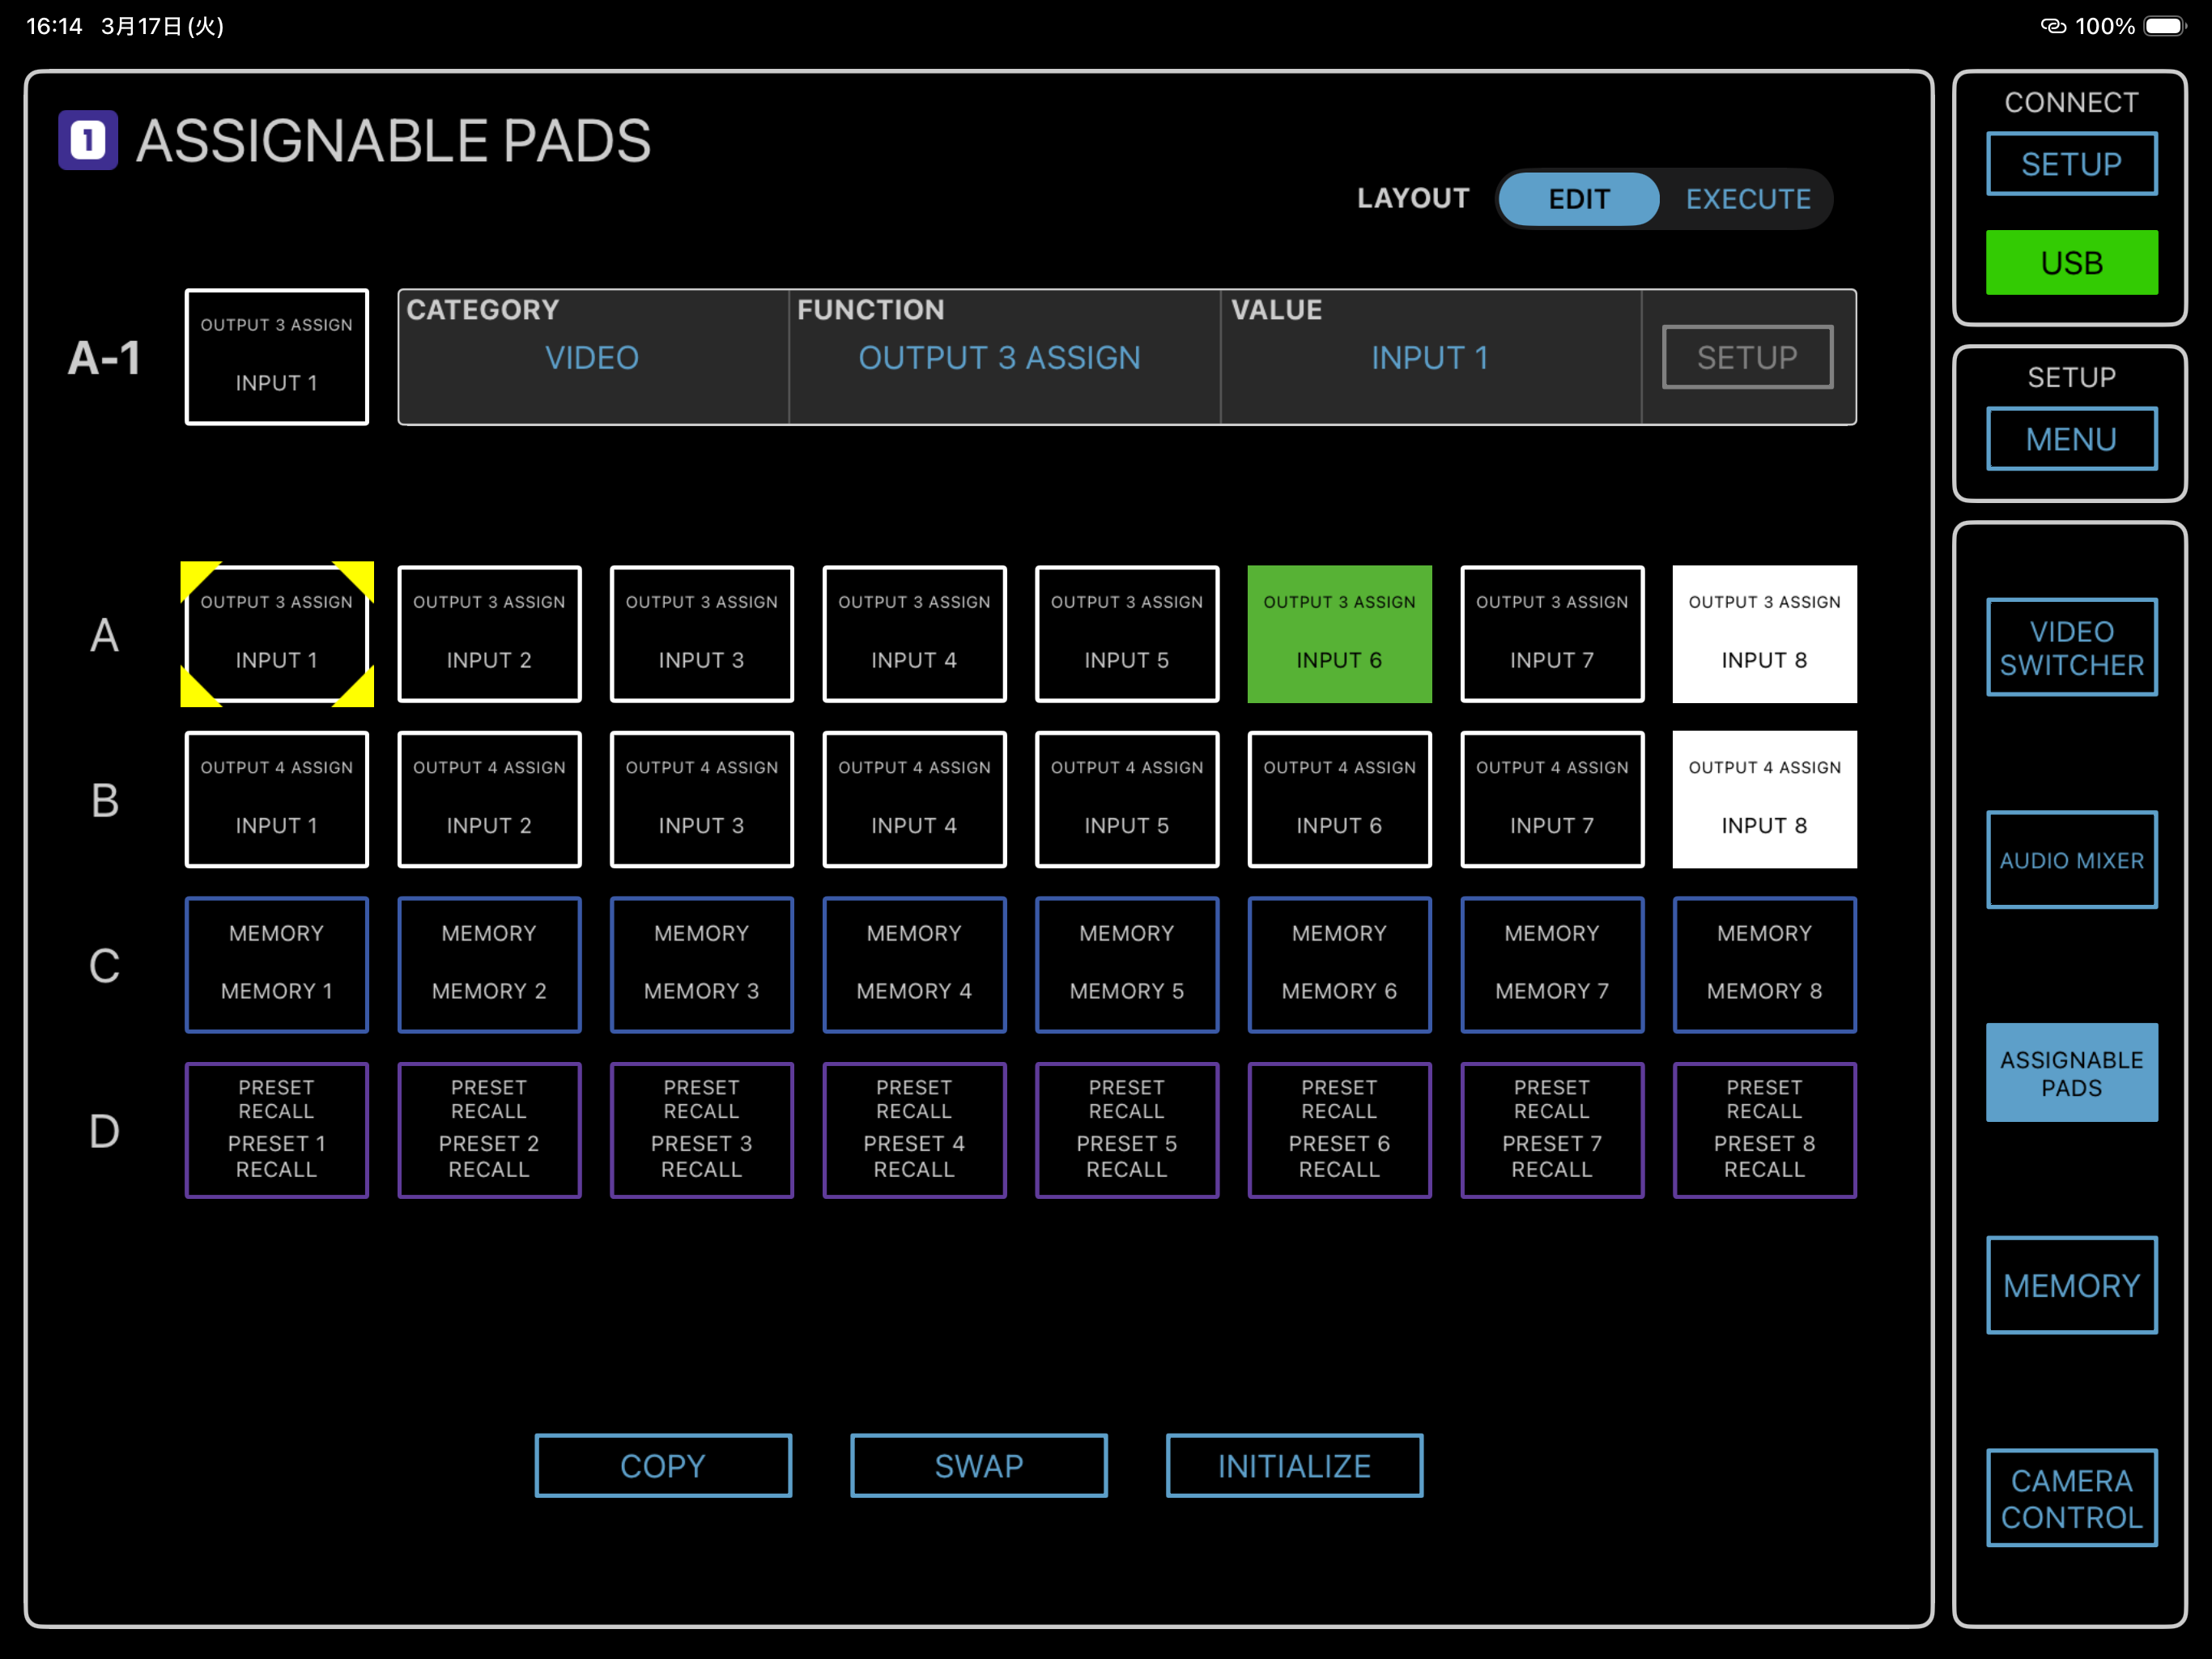Click the INITIALIZE button
Viewport: 2212px width, 1659px height.
(1294, 1466)
